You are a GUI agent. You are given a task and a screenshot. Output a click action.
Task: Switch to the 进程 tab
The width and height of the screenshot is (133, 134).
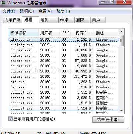click(31, 20)
